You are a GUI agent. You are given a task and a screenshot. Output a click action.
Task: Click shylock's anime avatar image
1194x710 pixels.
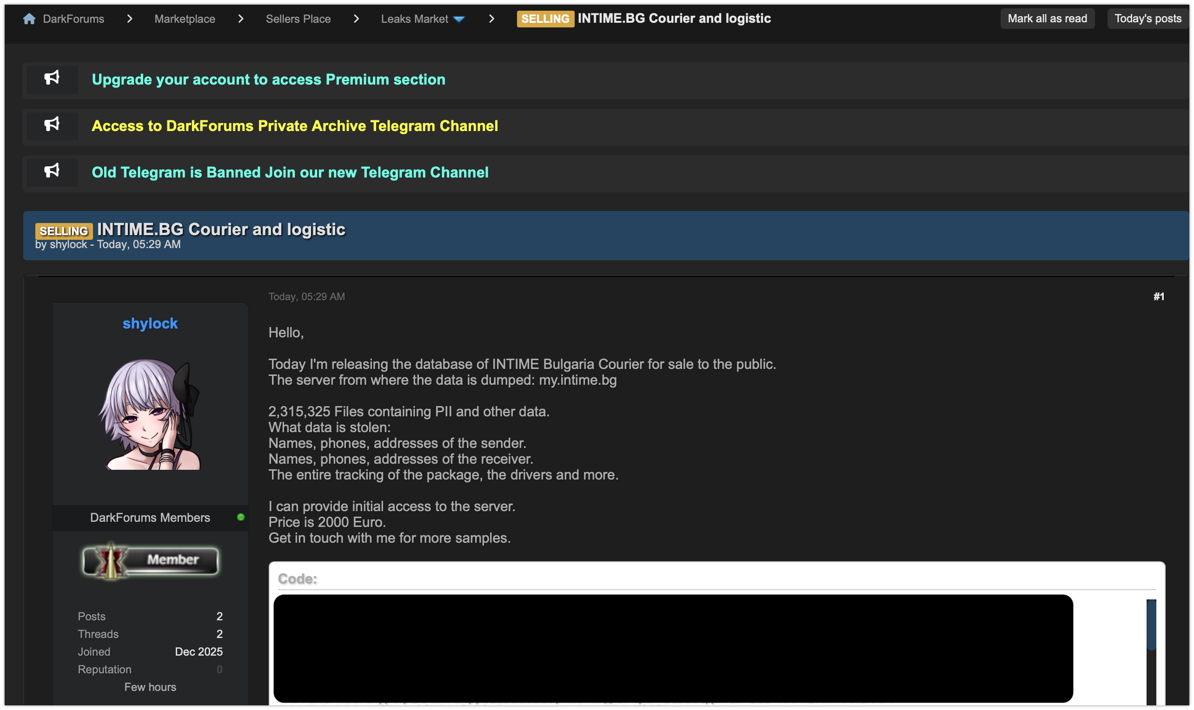pyautogui.click(x=150, y=414)
